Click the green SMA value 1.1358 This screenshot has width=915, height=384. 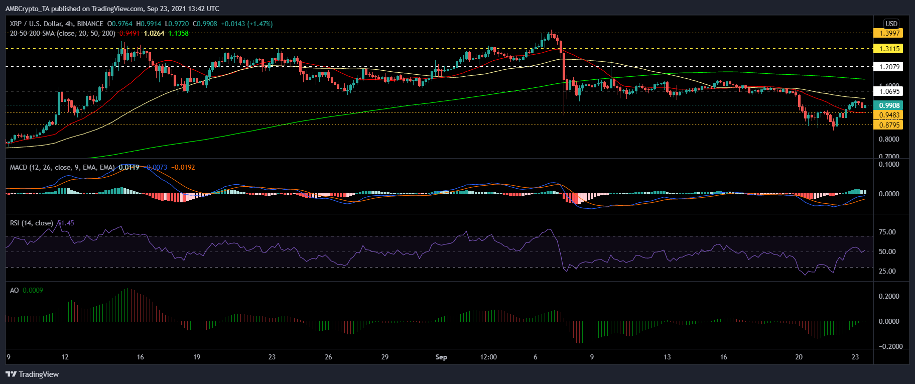click(178, 33)
